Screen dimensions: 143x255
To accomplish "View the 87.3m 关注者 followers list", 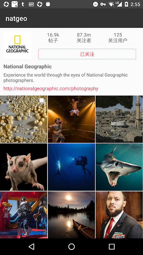I will pyautogui.click(x=84, y=38).
